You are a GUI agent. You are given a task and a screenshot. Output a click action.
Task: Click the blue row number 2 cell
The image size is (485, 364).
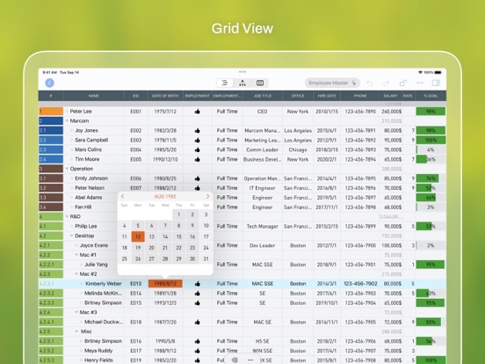pyautogui.click(x=51, y=121)
